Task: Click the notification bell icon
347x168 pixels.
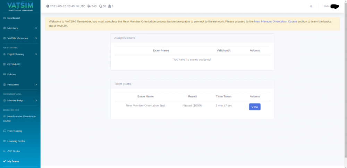Action: tap(311, 6)
